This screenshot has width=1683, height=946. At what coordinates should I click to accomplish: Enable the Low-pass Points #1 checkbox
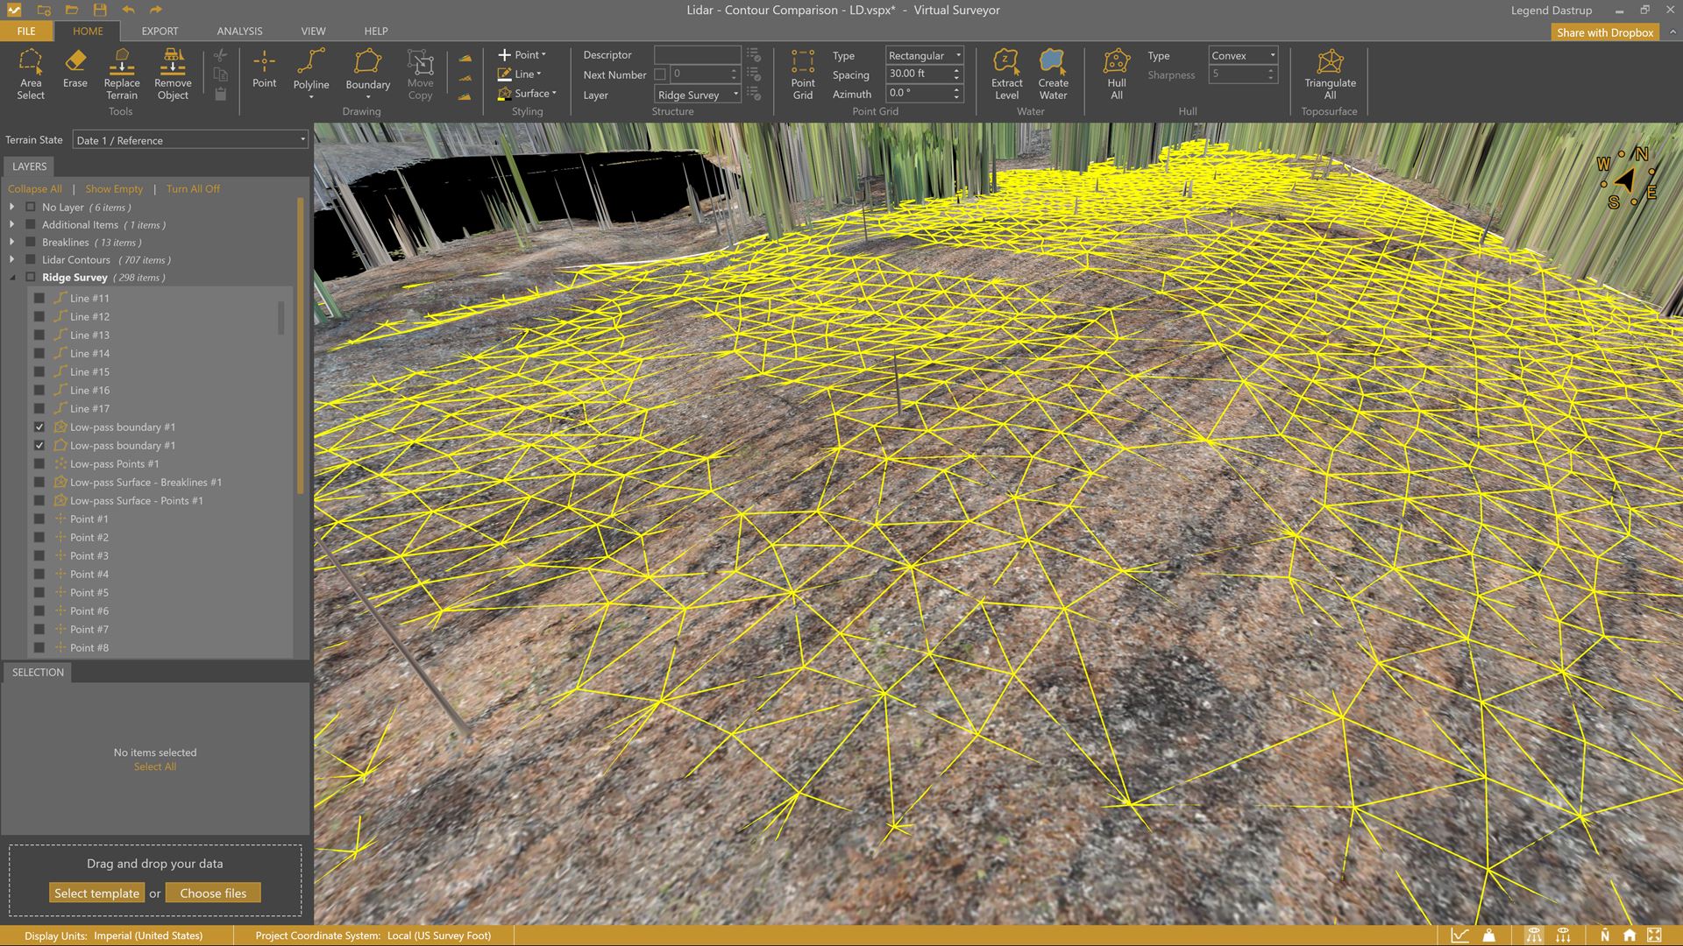[39, 464]
